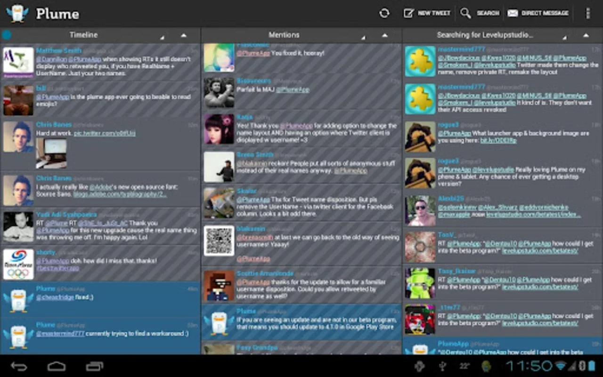603x377 pixels.
Task: Open blakamin's QR code avatar
Action: (x=219, y=241)
